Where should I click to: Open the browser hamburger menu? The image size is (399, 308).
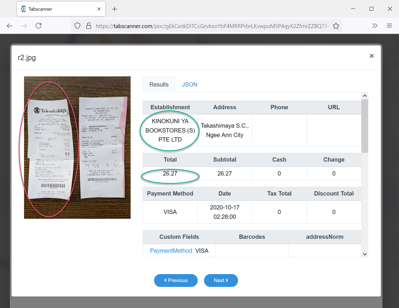coord(389,26)
